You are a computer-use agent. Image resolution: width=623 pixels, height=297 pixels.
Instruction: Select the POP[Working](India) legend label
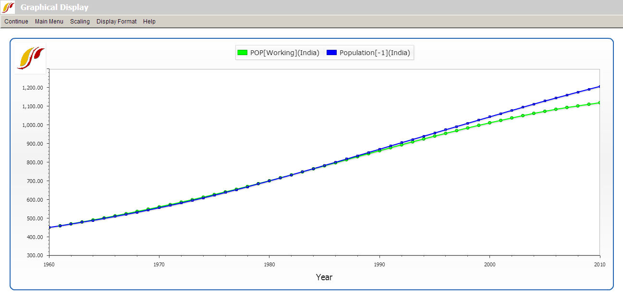coord(284,53)
